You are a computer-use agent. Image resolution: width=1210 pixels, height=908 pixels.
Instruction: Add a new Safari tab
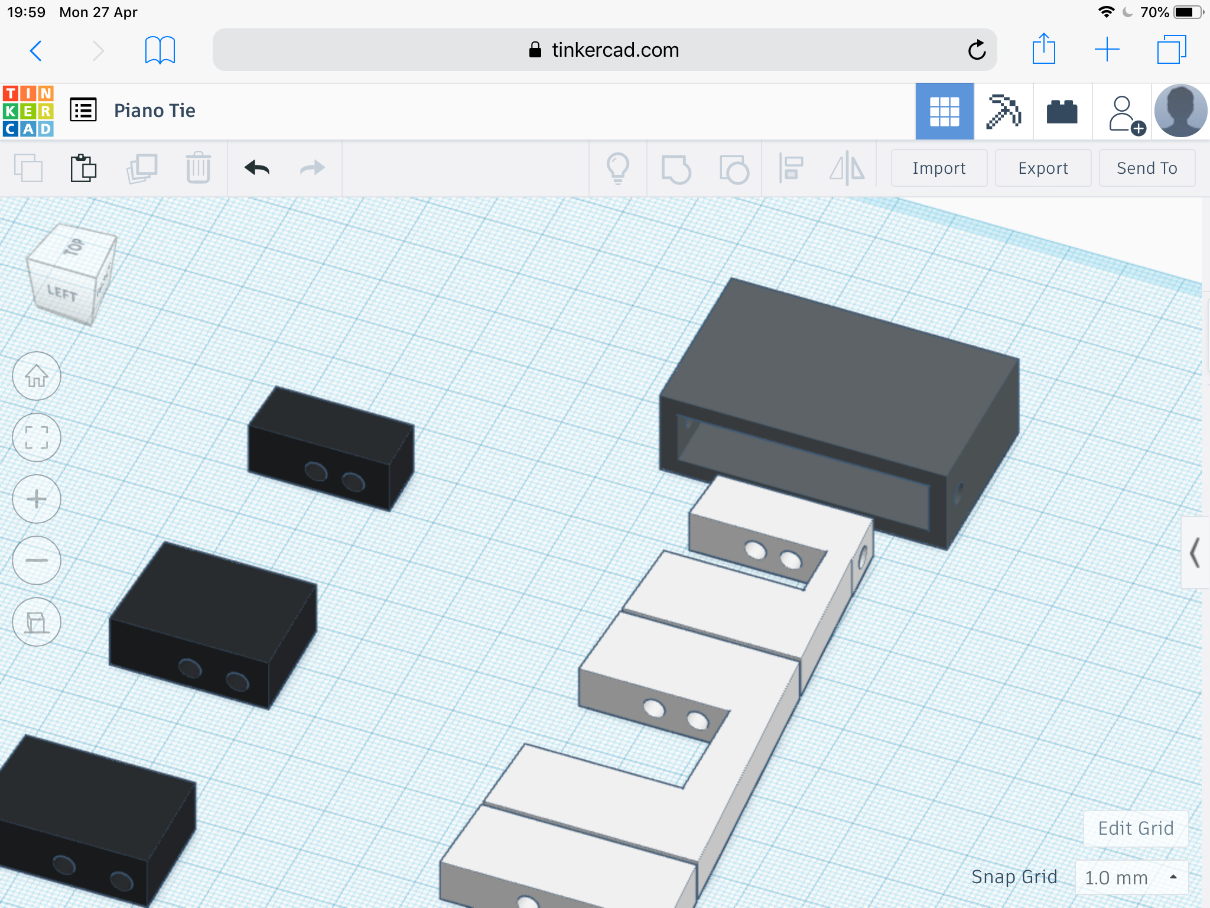pos(1107,50)
